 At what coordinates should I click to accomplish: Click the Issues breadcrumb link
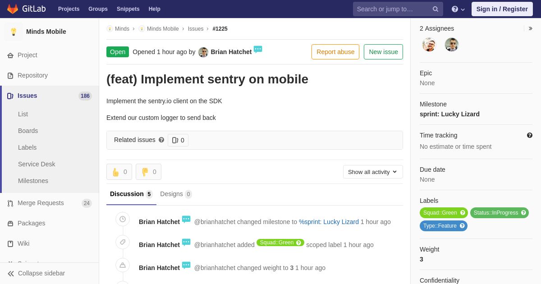(196, 29)
